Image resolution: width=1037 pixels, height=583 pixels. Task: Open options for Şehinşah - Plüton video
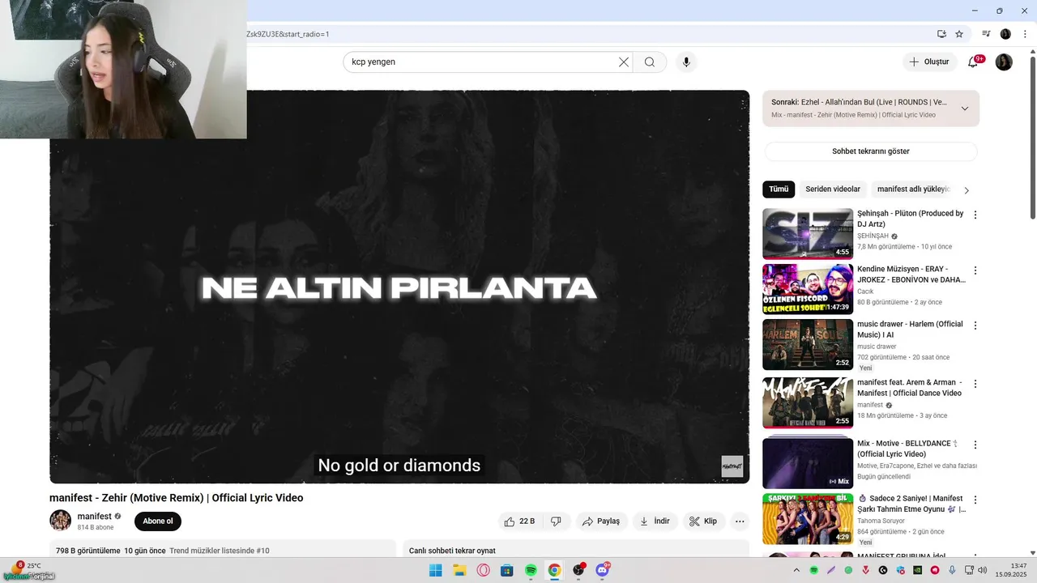[x=975, y=215]
